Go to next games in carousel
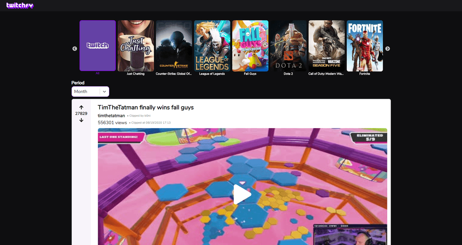The height and width of the screenshot is (245, 462). click(388, 48)
